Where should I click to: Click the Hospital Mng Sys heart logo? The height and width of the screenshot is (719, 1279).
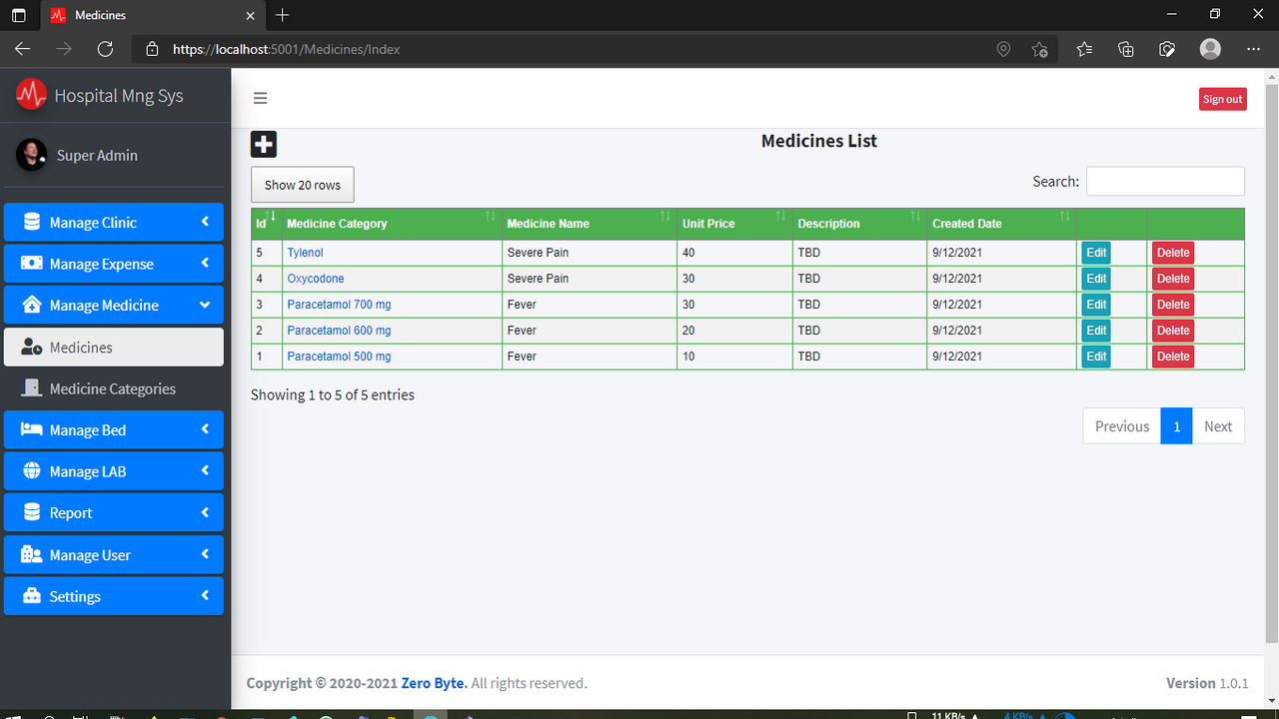pyautogui.click(x=30, y=95)
